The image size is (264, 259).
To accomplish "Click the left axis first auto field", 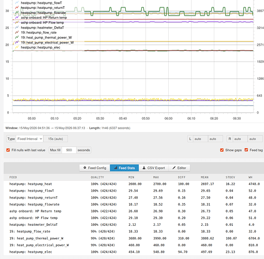I will (x=200, y=139).
